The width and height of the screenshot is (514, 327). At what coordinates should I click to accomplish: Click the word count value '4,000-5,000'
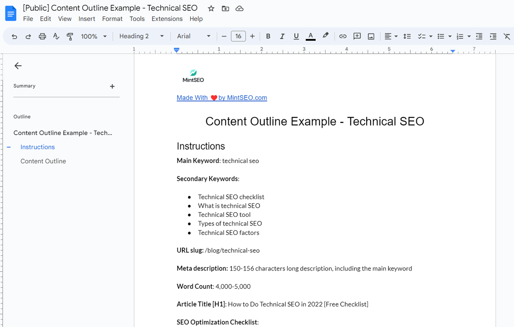pos(233,286)
